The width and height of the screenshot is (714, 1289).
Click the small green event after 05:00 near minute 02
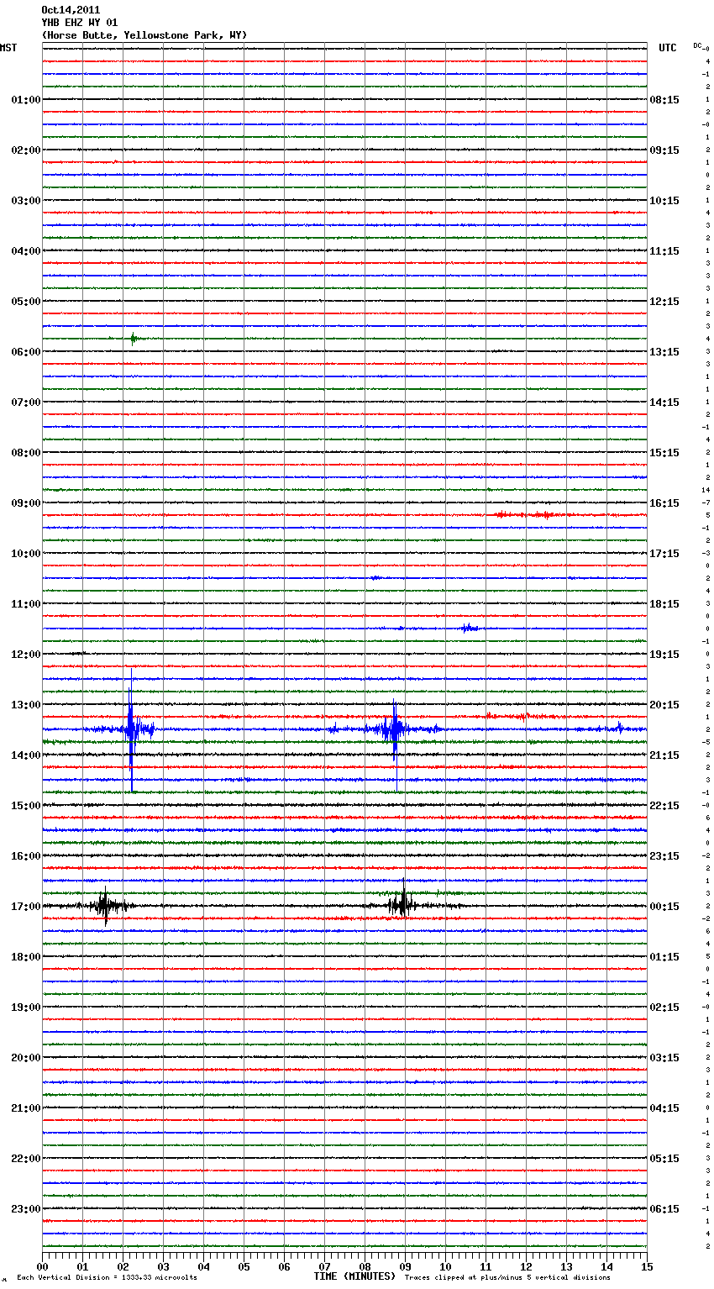pyautogui.click(x=133, y=339)
